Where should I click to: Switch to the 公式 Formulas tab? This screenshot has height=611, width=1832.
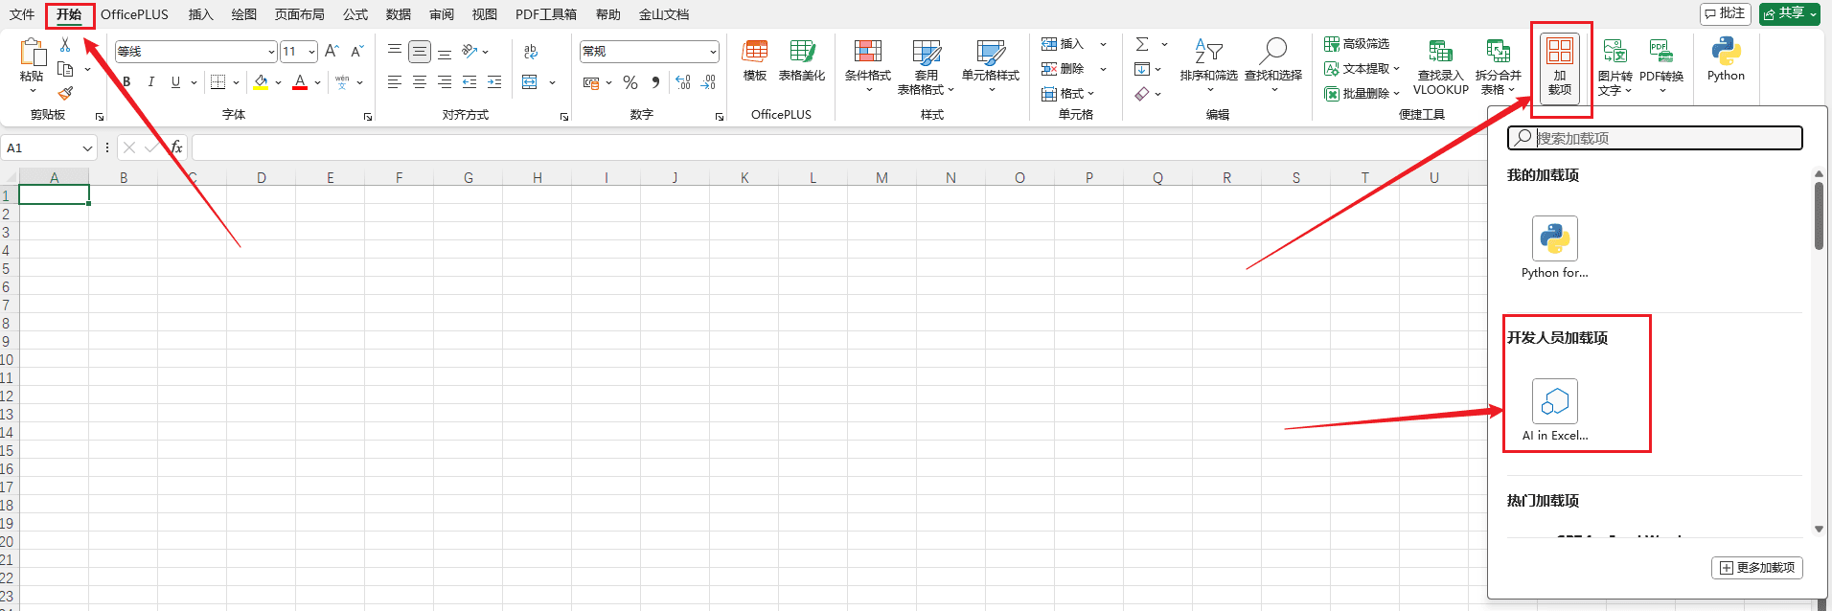[355, 14]
